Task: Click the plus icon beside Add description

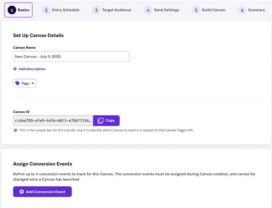Action: pos(15,69)
